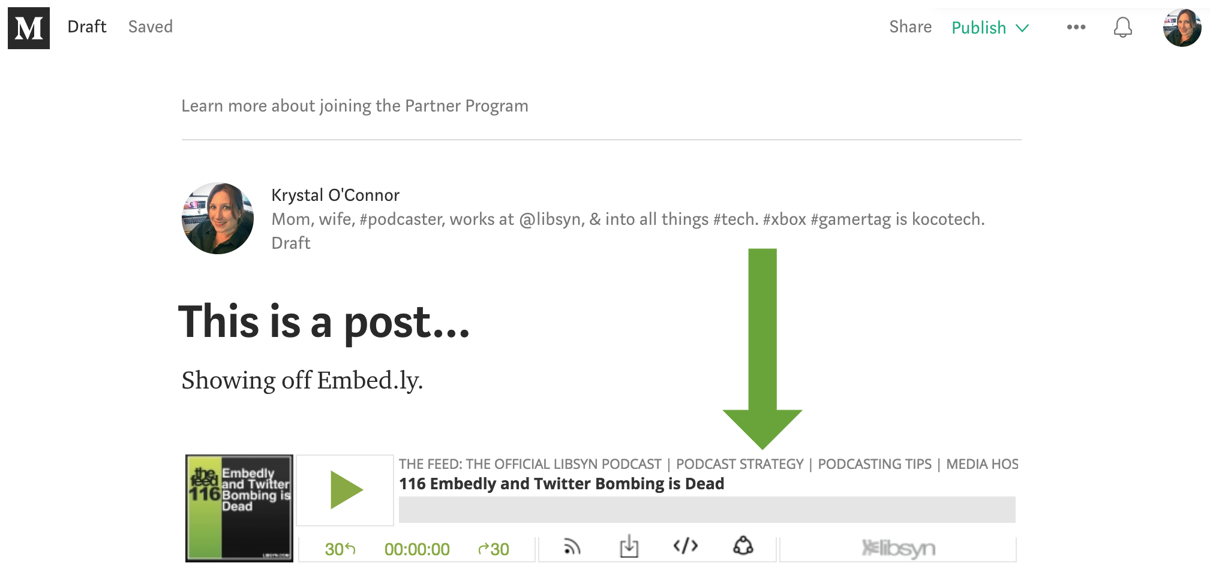Open the three-dot more options menu
Screen dimensions: 1210x581
click(1076, 27)
